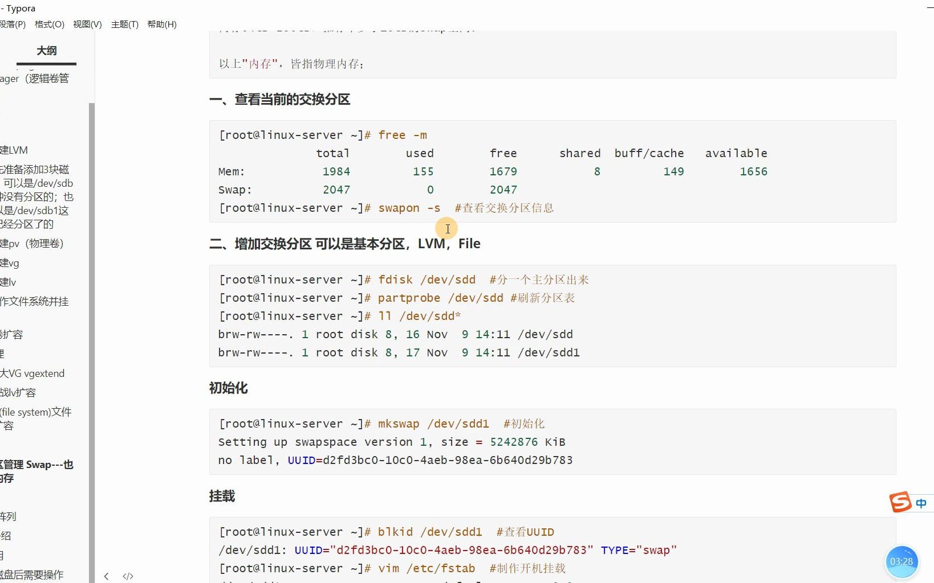Click the TYPE="swap" text
934x583 pixels.
point(639,550)
